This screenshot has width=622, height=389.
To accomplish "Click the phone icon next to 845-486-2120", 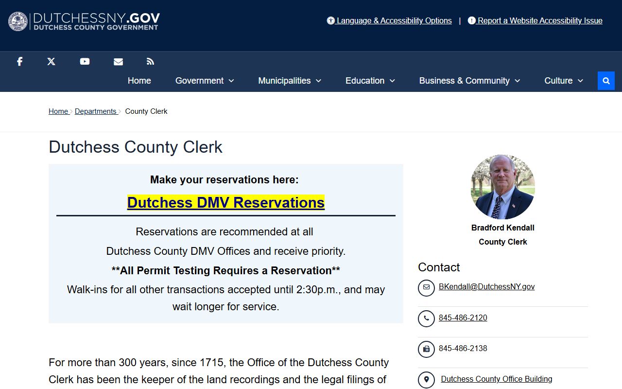I will (x=426, y=318).
